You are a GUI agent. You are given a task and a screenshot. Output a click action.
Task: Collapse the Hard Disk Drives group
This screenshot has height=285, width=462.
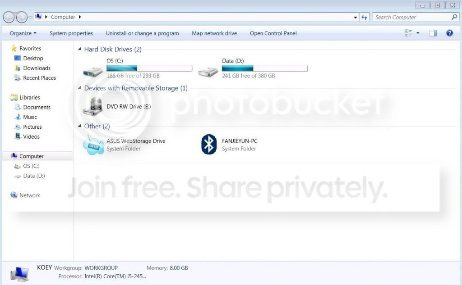79,49
